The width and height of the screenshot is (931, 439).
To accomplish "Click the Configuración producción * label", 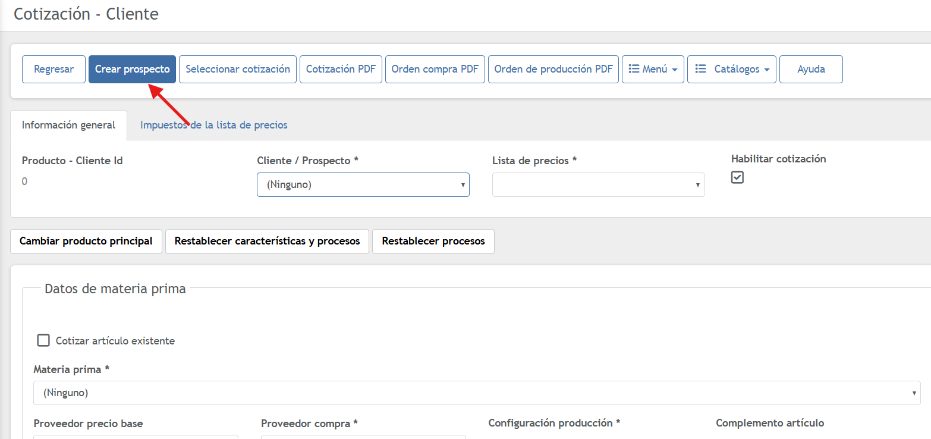I will [554, 423].
